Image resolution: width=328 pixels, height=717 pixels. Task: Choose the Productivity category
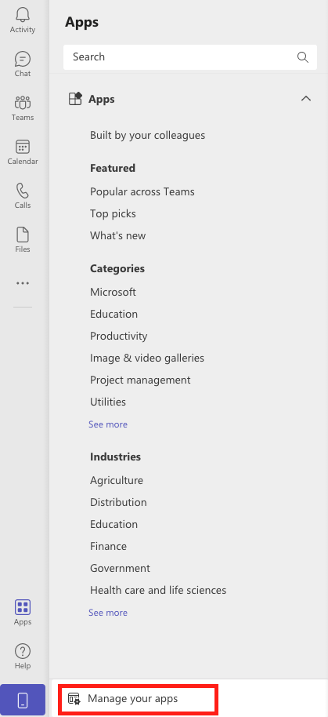click(119, 336)
